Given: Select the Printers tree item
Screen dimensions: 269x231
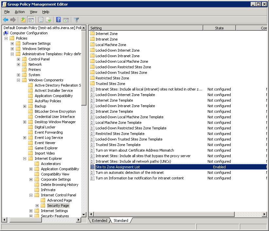Looking at the screenshot, I should [34, 70].
